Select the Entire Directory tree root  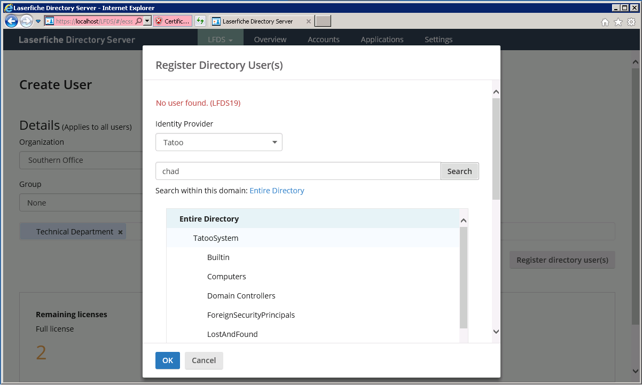[312, 219]
